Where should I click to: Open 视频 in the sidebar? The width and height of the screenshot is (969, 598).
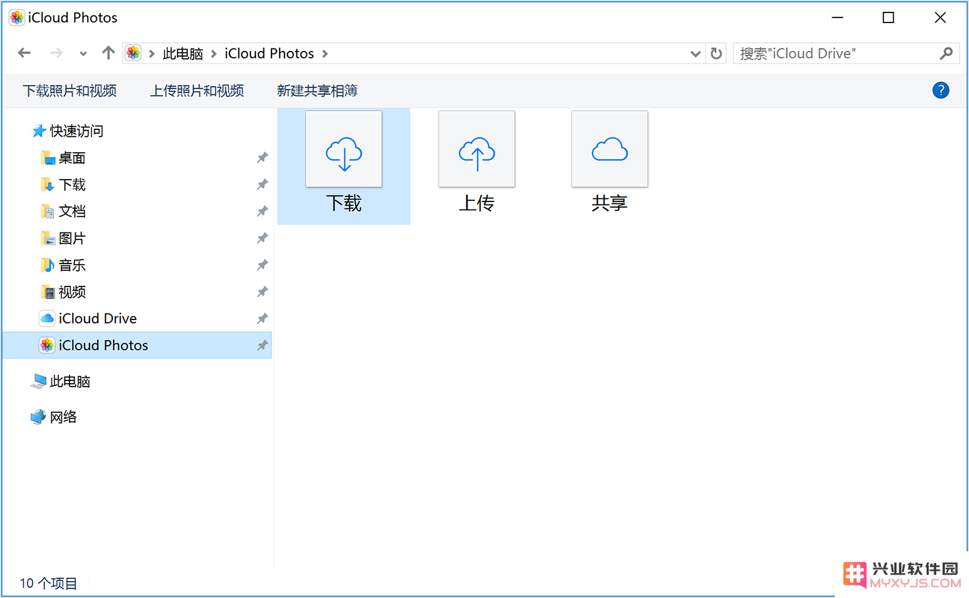[72, 292]
